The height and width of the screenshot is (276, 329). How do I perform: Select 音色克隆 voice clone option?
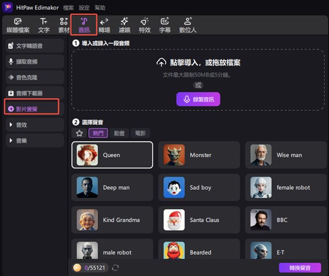point(35,77)
